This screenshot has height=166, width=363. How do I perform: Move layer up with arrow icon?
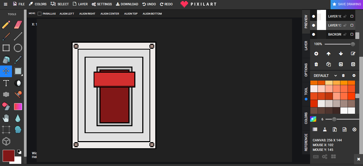[x=328, y=54]
